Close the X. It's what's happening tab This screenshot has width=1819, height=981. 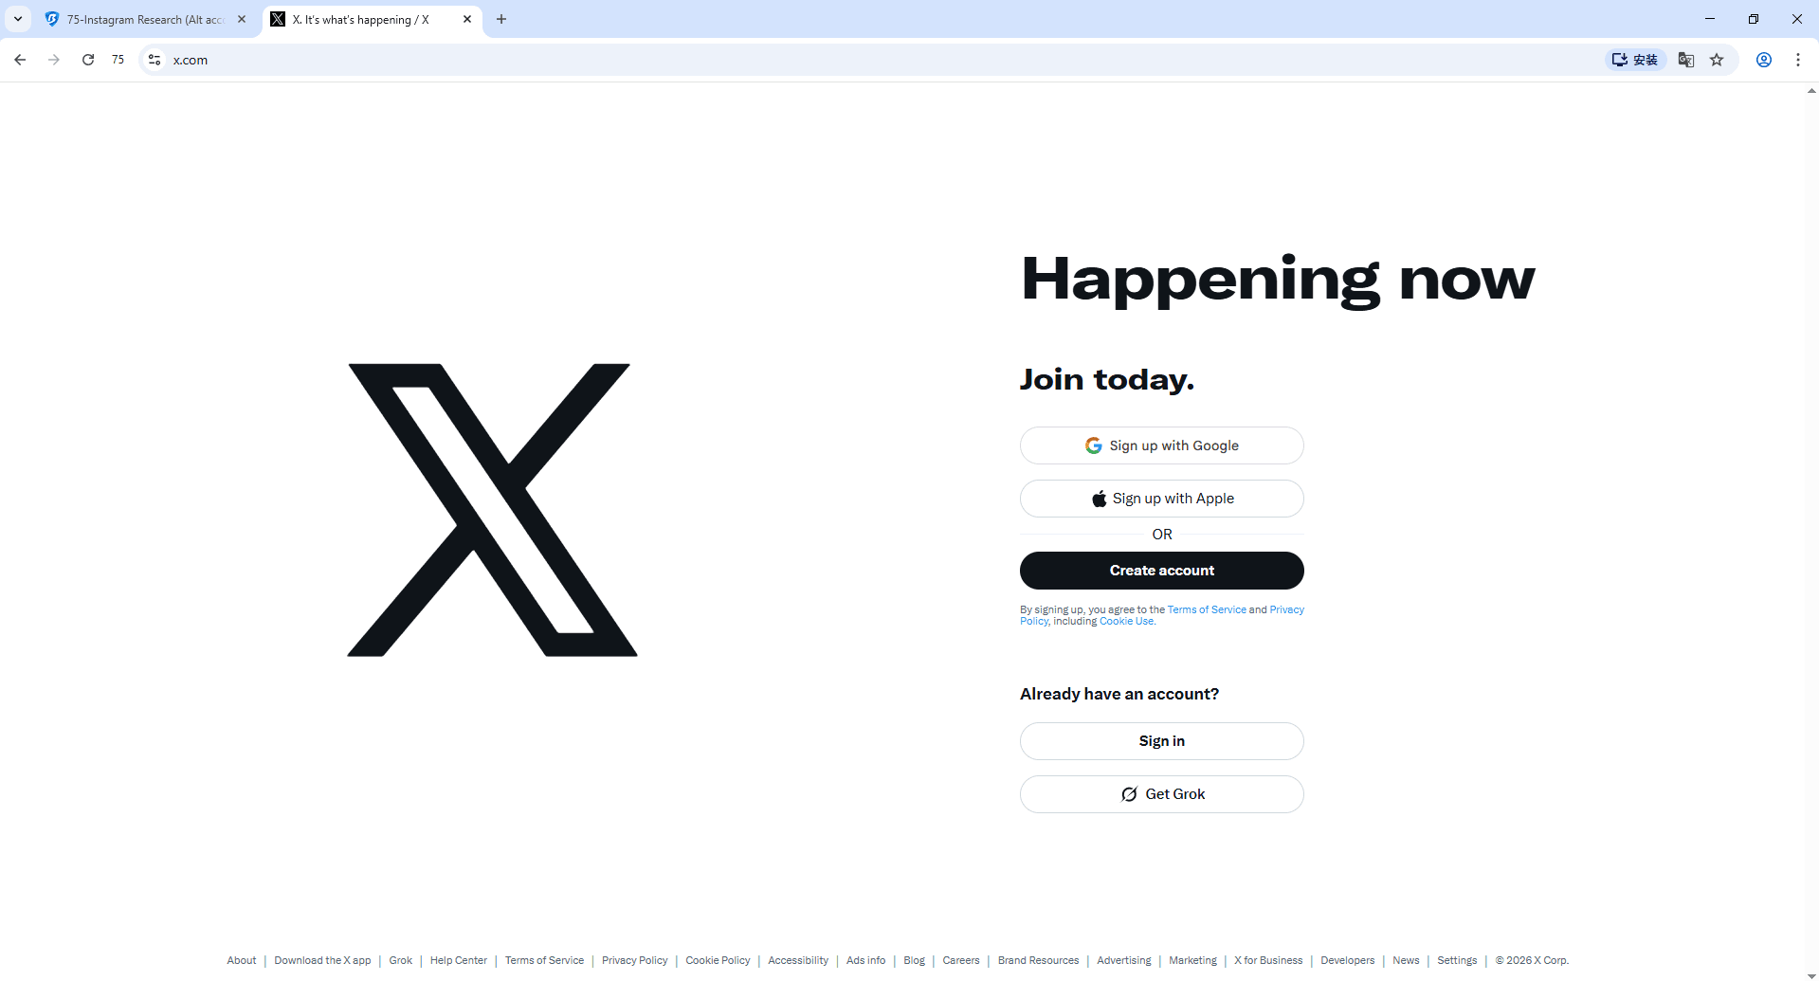tap(467, 19)
